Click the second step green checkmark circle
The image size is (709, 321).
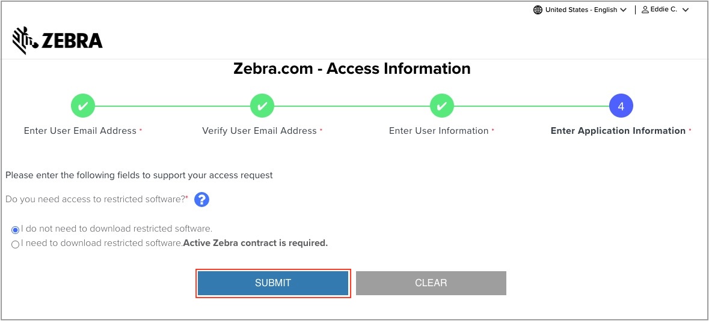[262, 106]
